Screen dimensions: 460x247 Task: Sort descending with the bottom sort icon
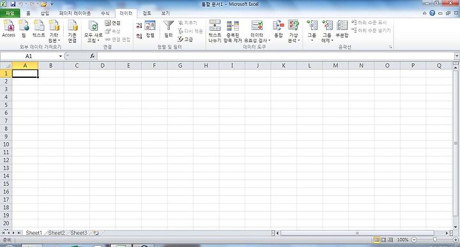[139, 36]
